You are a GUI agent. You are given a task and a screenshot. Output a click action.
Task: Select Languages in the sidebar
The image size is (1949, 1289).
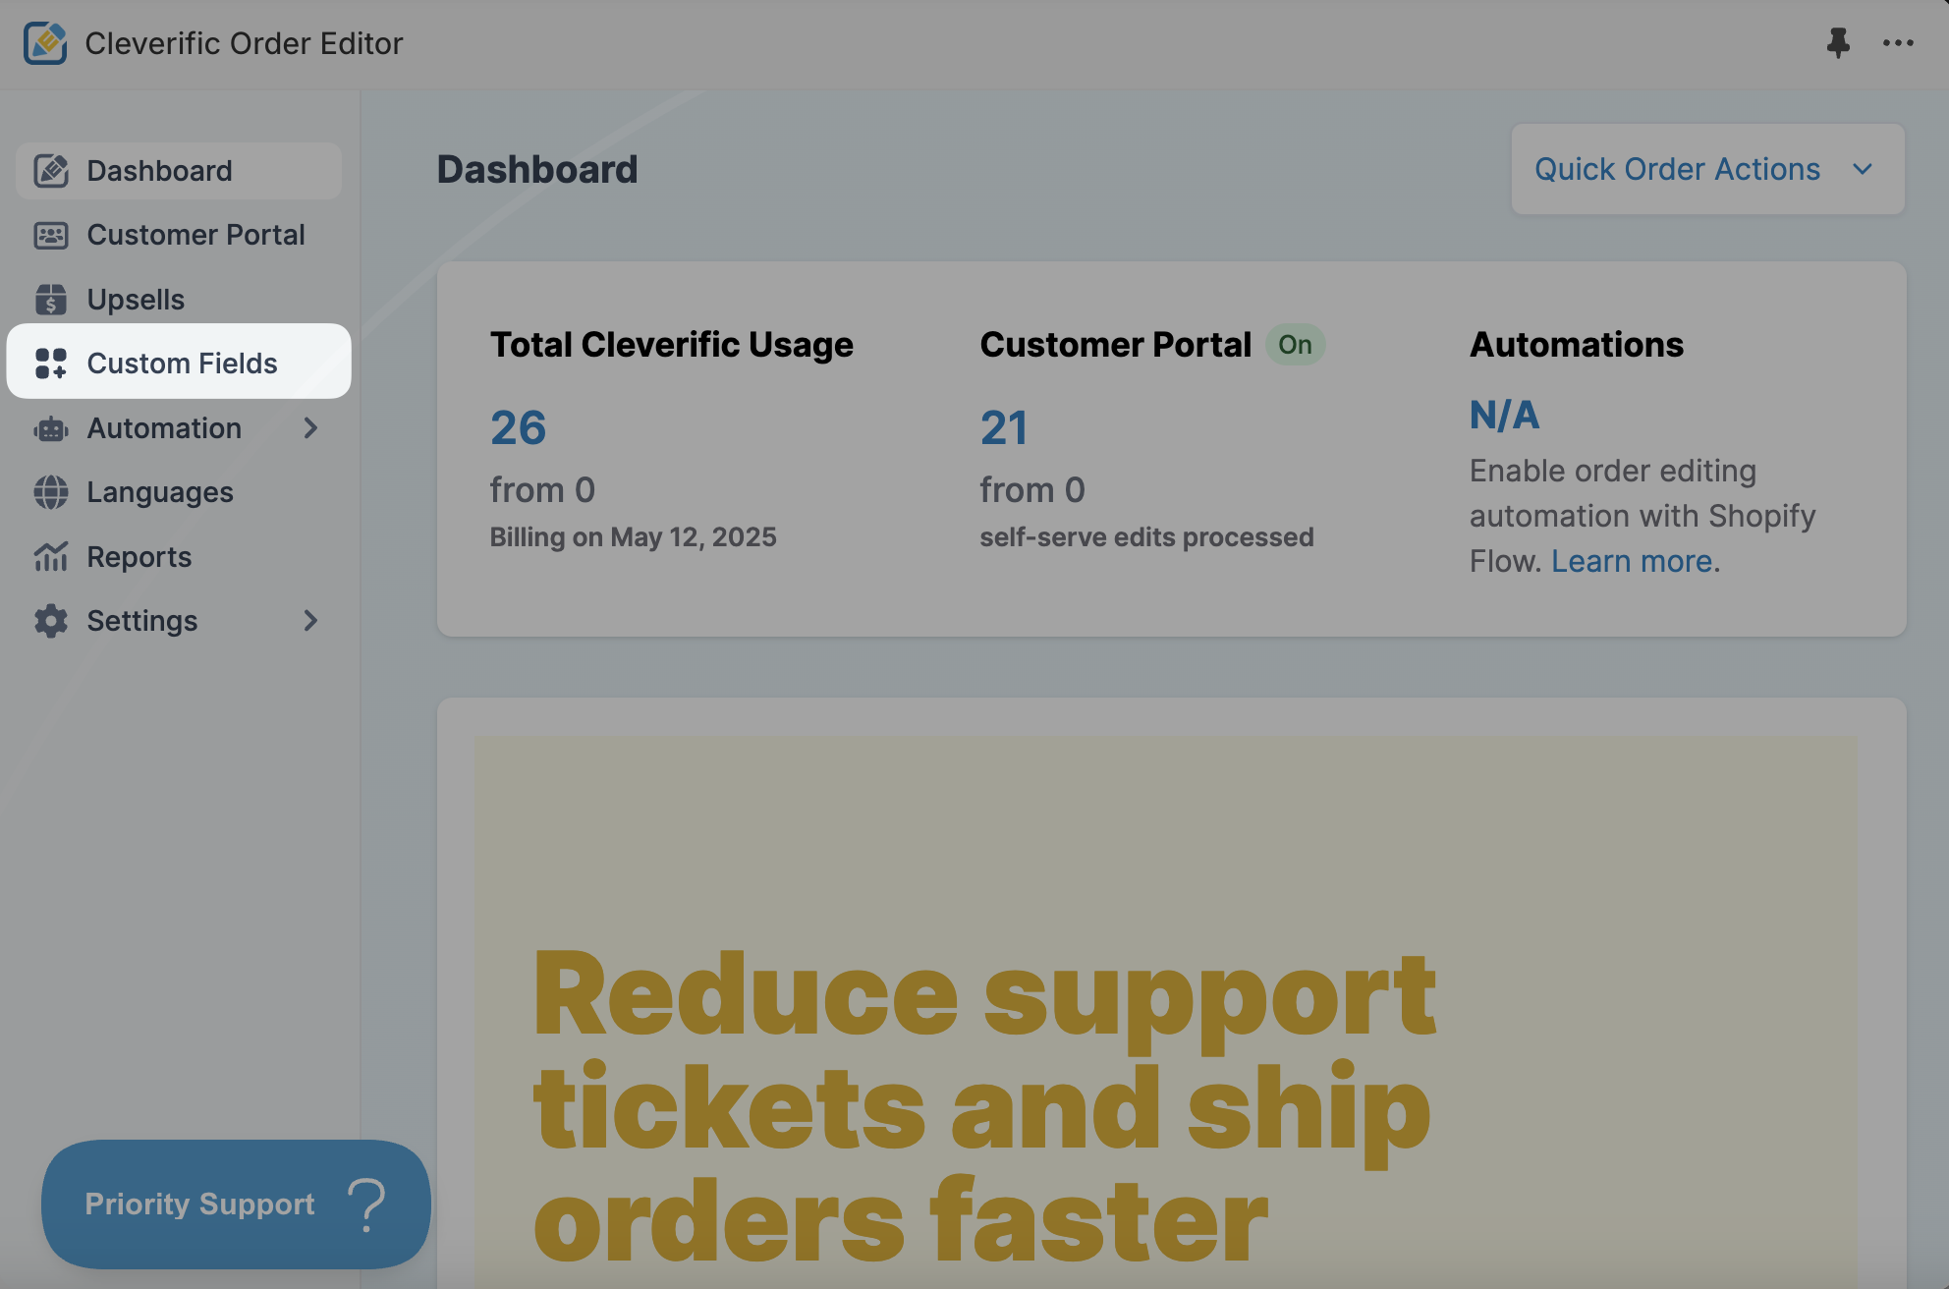click(x=179, y=492)
